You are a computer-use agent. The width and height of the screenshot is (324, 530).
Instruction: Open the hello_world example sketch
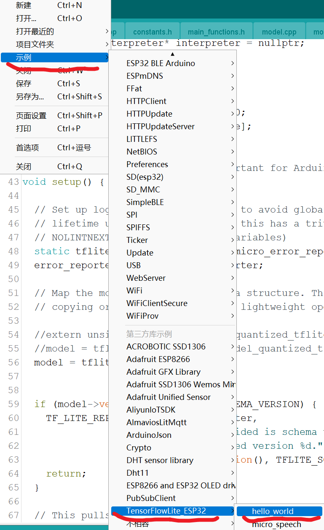coord(279,511)
